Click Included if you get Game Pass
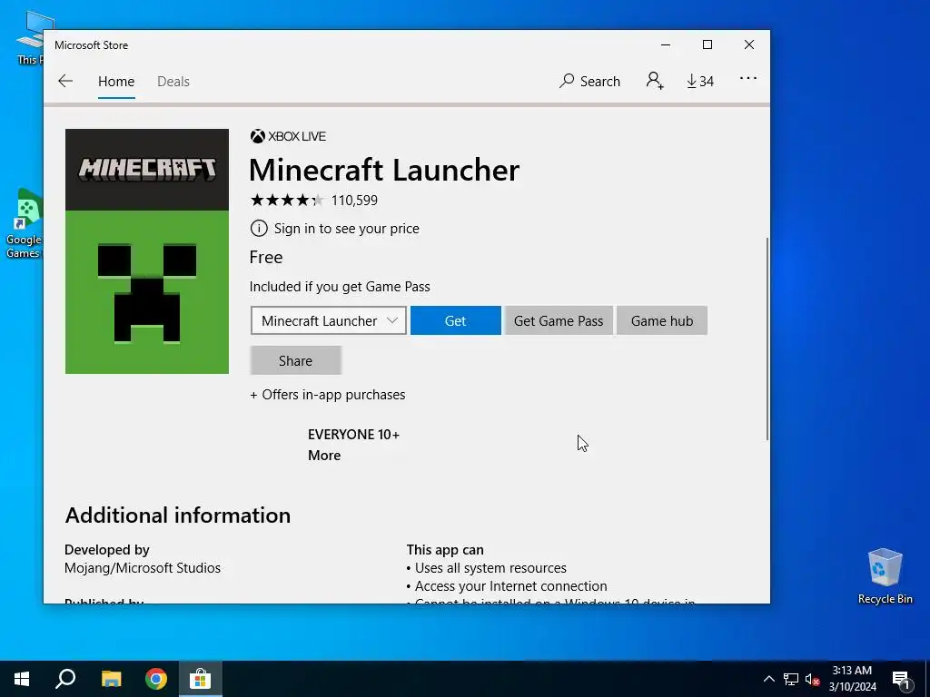The height and width of the screenshot is (697, 930). coord(340,287)
